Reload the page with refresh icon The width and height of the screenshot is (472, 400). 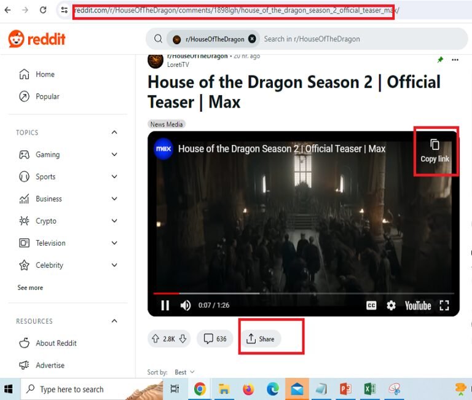tap(43, 10)
